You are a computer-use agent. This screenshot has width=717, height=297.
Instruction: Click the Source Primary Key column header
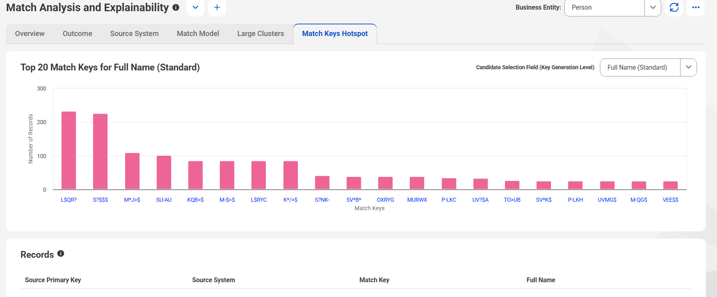53,280
